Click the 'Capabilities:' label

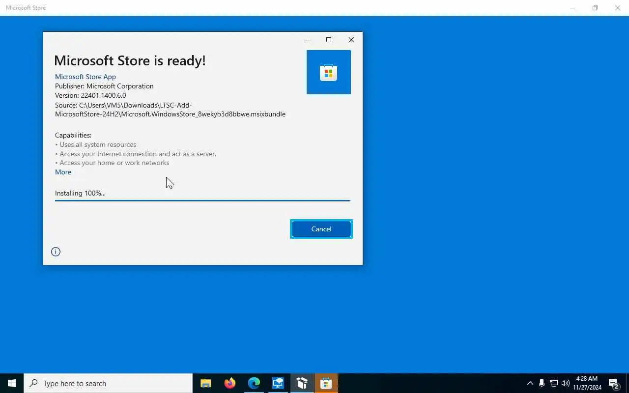click(x=73, y=135)
